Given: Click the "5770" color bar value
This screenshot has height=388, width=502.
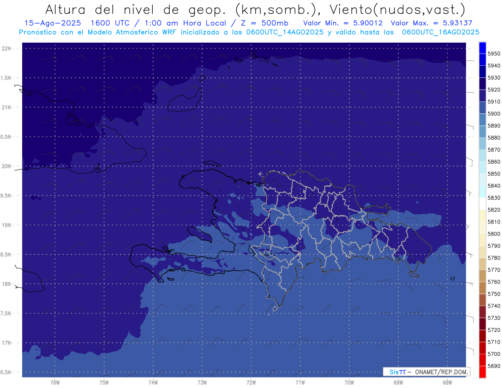Looking at the screenshot, I should coord(494,270).
